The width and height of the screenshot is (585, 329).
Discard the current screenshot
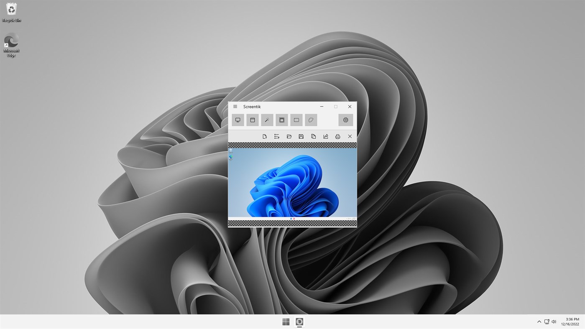[350, 136]
